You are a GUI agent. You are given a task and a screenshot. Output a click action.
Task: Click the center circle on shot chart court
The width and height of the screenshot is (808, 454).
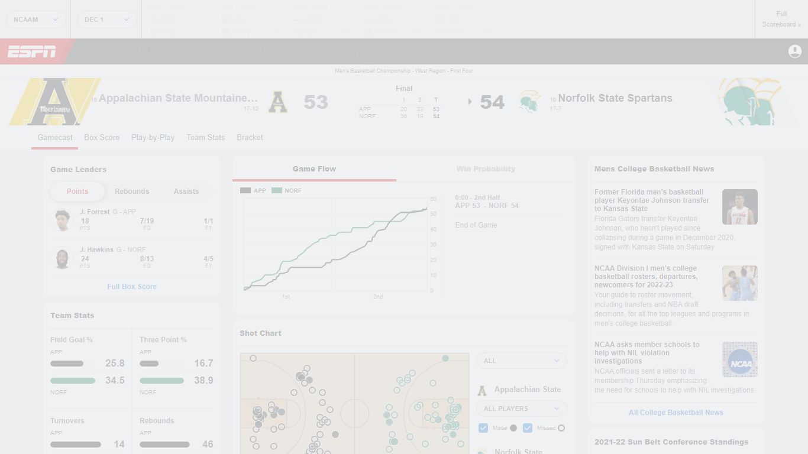354,413
